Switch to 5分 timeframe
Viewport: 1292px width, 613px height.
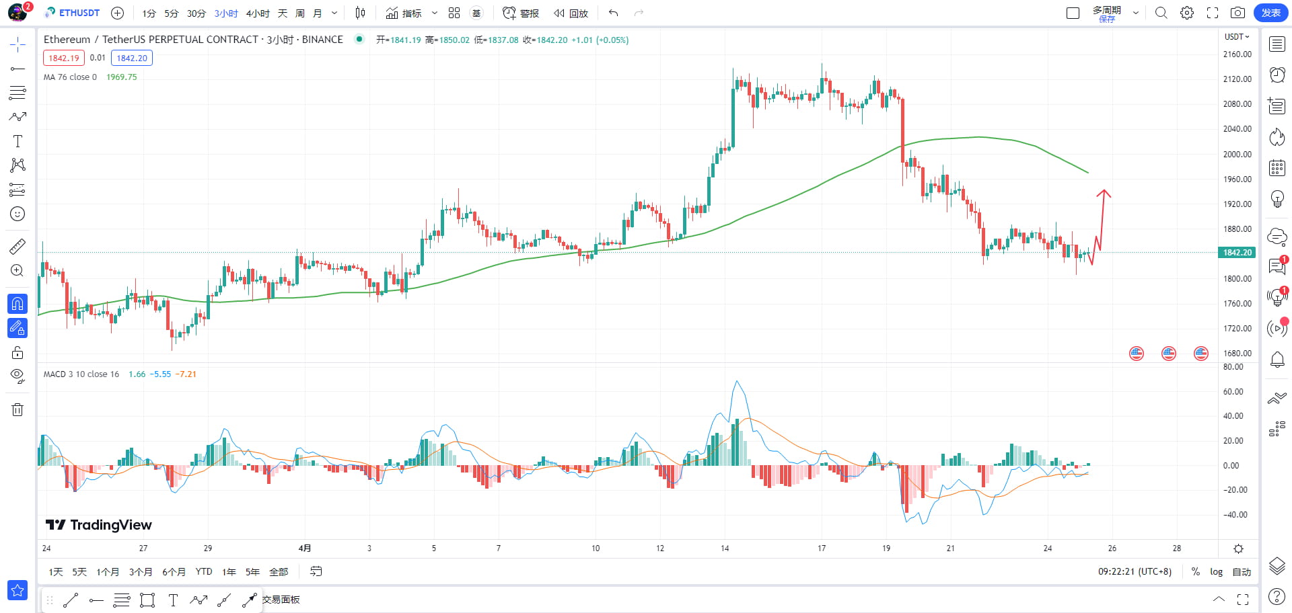coord(172,13)
